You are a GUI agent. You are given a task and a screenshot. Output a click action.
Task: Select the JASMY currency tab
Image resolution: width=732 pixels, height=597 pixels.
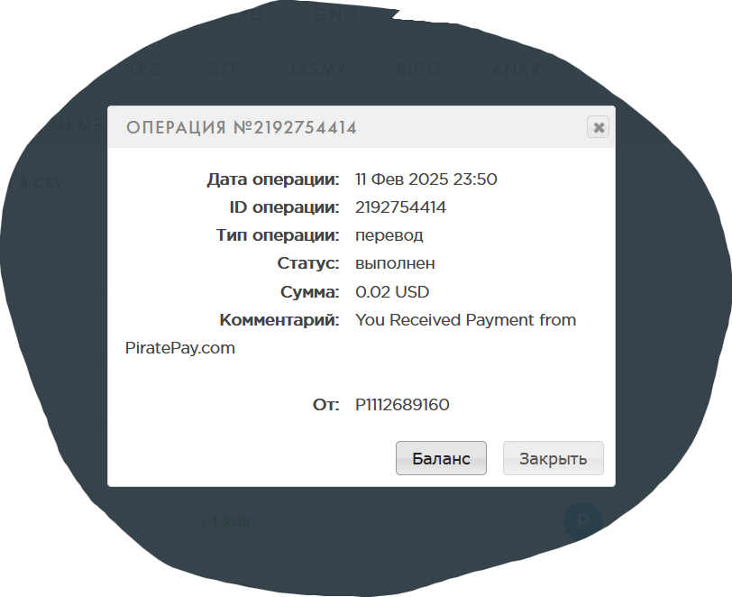[318, 70]
